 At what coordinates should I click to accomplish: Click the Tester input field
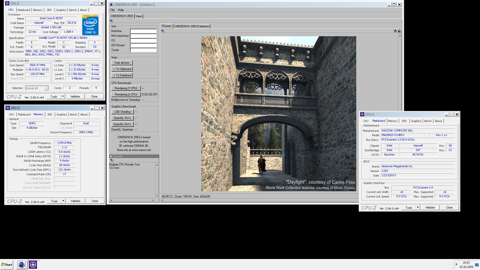[143, 50]
